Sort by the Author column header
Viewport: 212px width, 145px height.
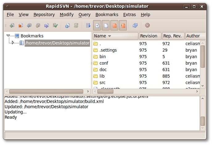tap(195, 36)
